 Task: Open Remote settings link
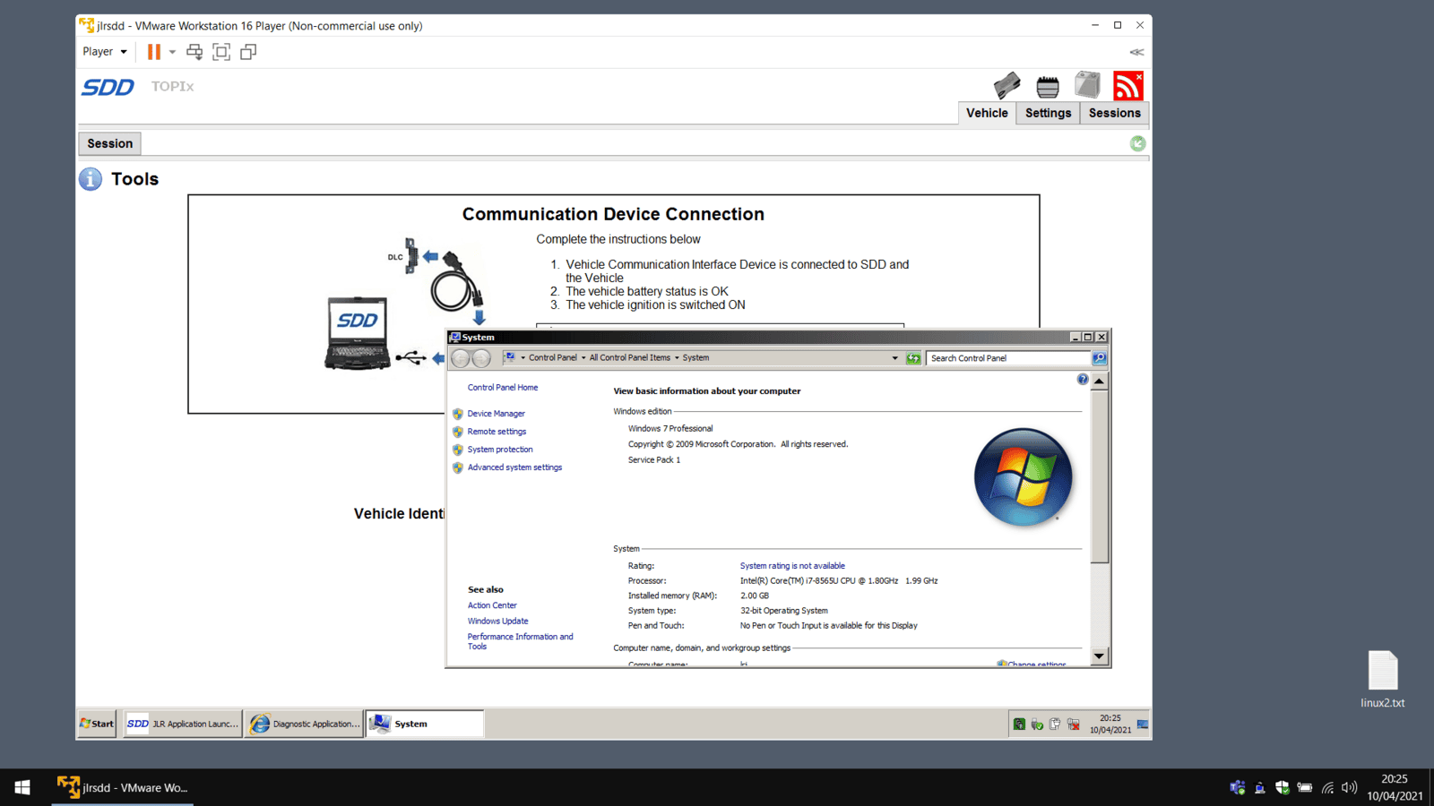pos(497,432)
